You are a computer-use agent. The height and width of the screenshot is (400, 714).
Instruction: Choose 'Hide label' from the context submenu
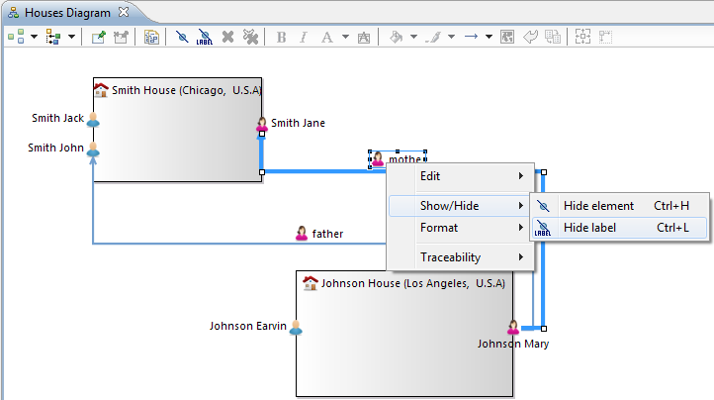[x=589, y=228]
